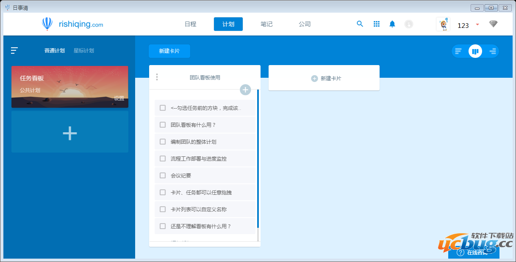This screenshot has height=262, width=516.
Task: Click the diamond VIP icon
Action: 493,24
